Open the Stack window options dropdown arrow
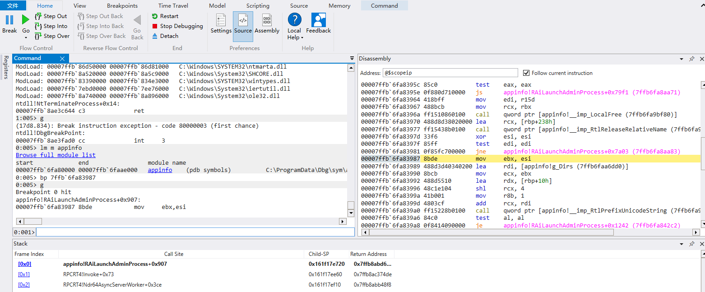 (x=682, y=244)
